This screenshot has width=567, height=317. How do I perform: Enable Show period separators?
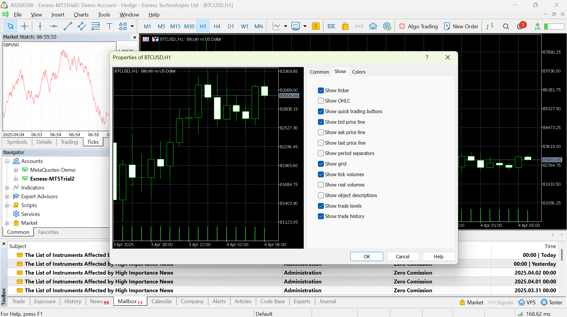pyautogui.click(x=321, y=153)
